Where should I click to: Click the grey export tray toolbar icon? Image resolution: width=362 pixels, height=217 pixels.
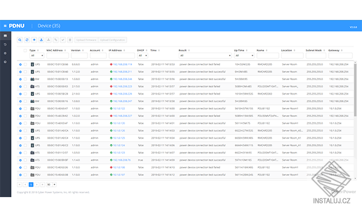tap(48, 40)
